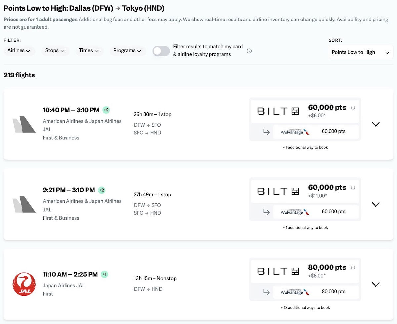Select AAdvantage 60,000 pts for 10:40 PM flight
Viewport: 397px width, 324px height.
click(316, 132)
